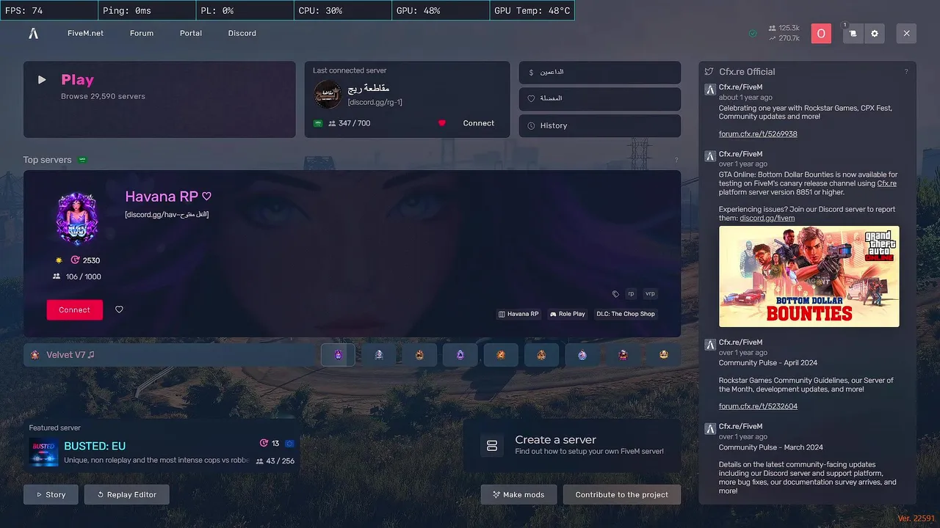Launch Story mode button
The height and width of the screenshot is (528, 940).
pos(51,494)
